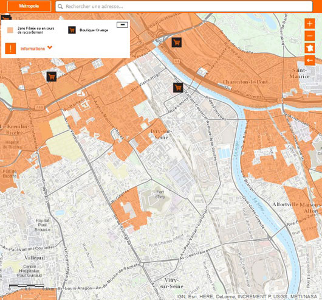Zoom out with the minus button
This screenshot has height=300, width=322.
pos(309,36)
